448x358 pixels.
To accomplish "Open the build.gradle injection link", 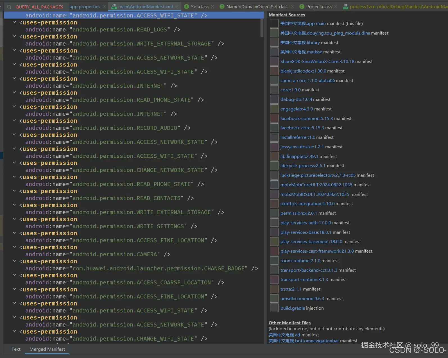I will tap(293, 308).
